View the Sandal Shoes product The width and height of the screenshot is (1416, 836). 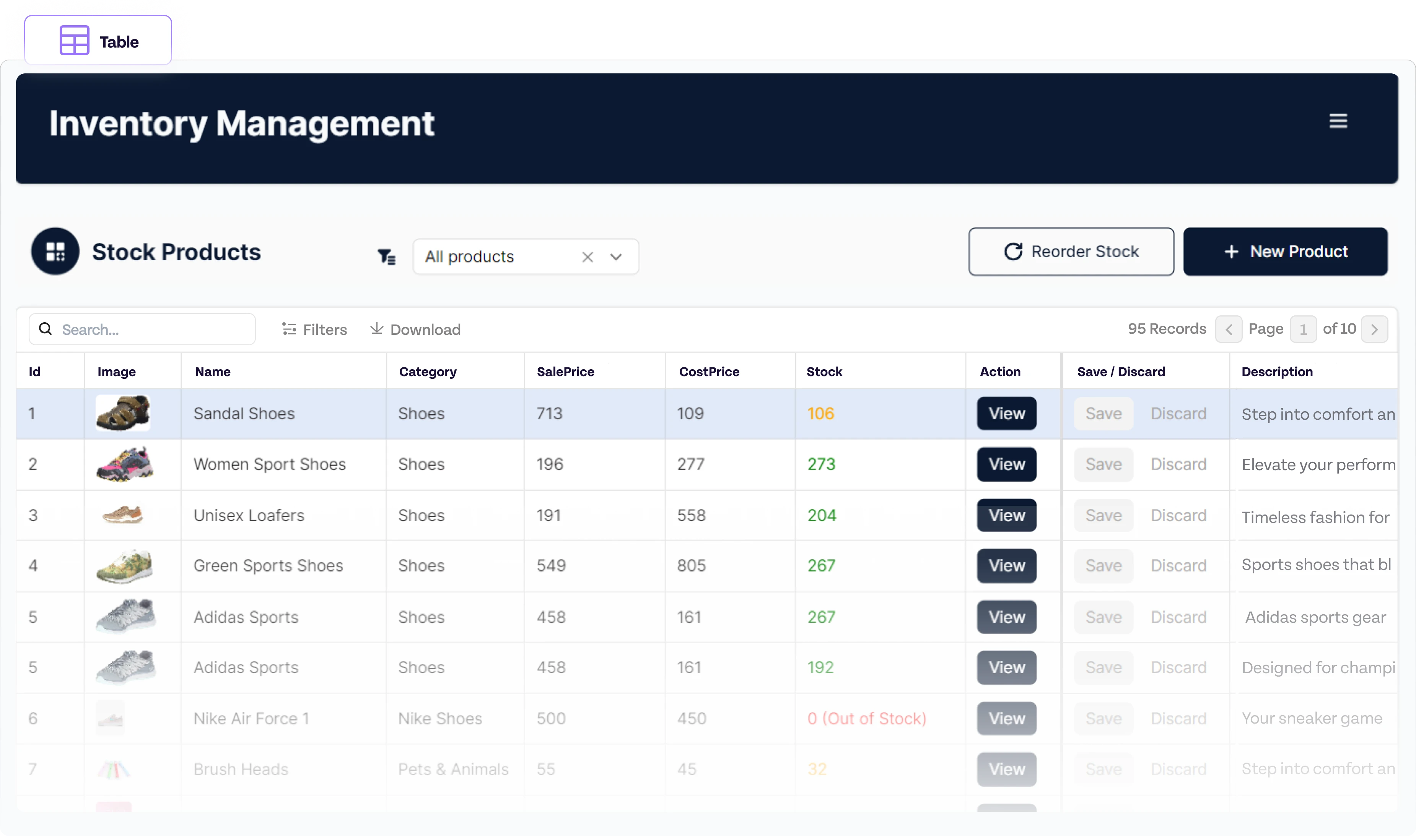pos(1006,414)
